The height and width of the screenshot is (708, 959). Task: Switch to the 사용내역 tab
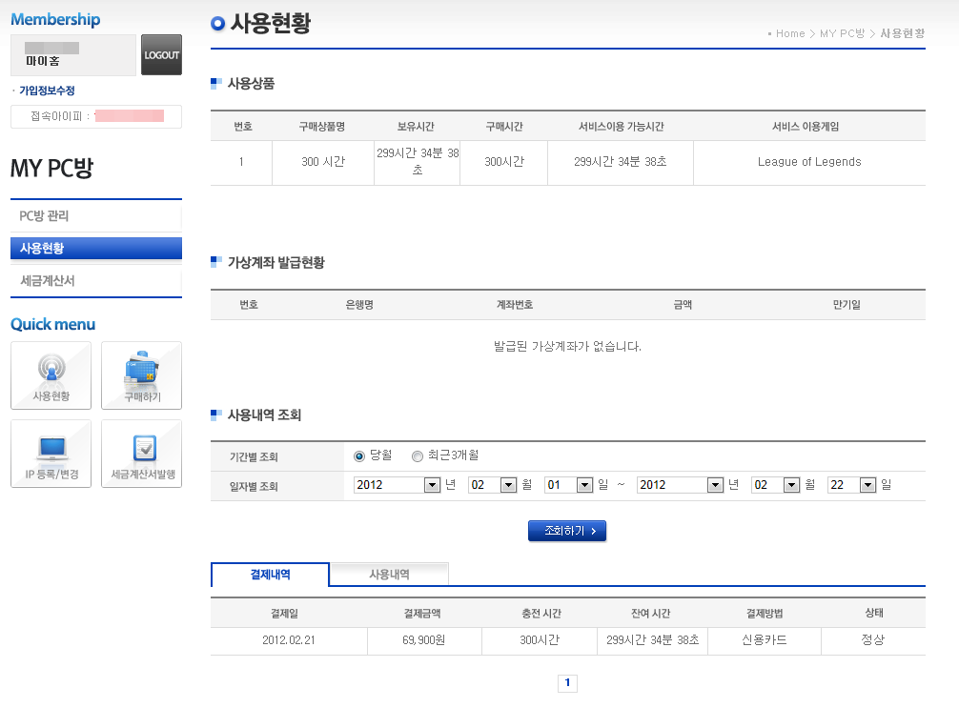click(389, 575)
